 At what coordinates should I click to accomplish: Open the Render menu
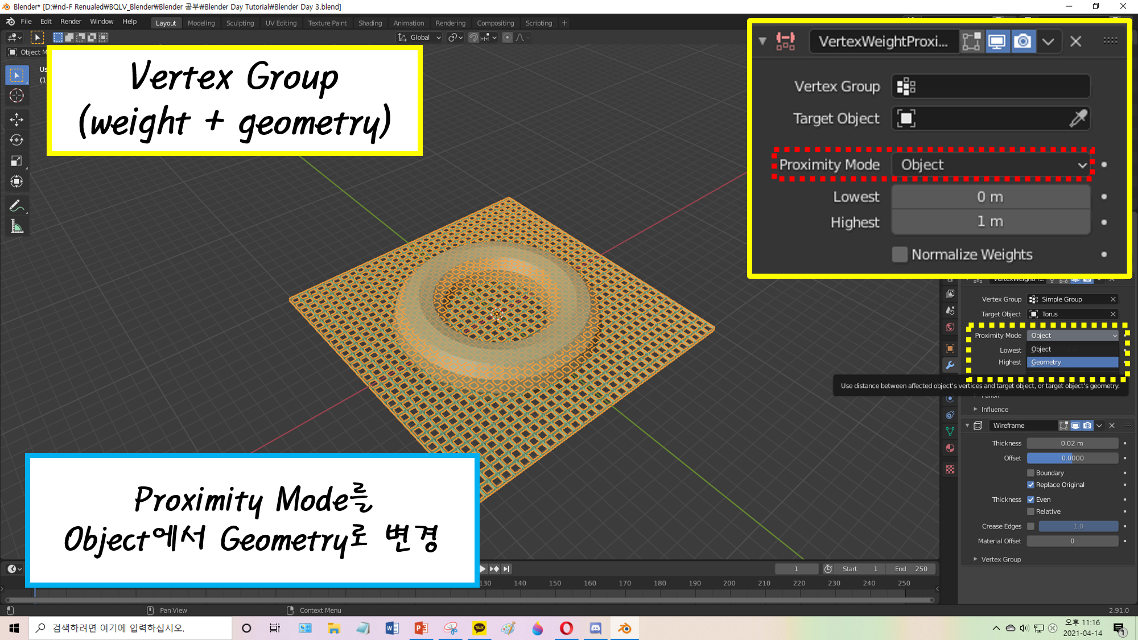point(71,22)
